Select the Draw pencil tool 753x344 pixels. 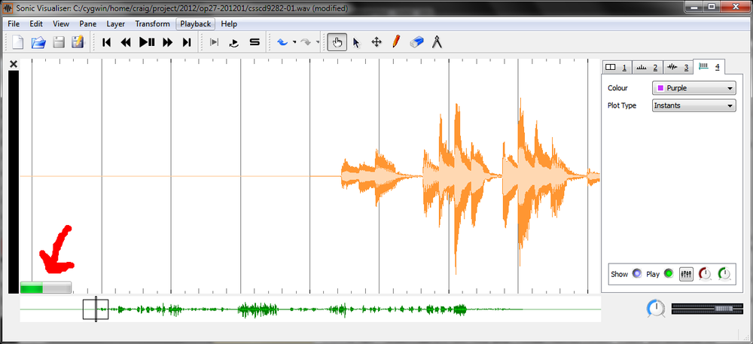point(396,42)
